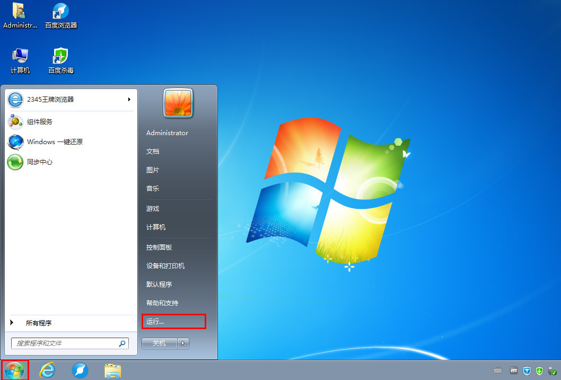Image resolution: width=561 pixels, height=380 pixels.
Task: Open 控制面板 from the Start menu
Action: click(x=159, y=247)
